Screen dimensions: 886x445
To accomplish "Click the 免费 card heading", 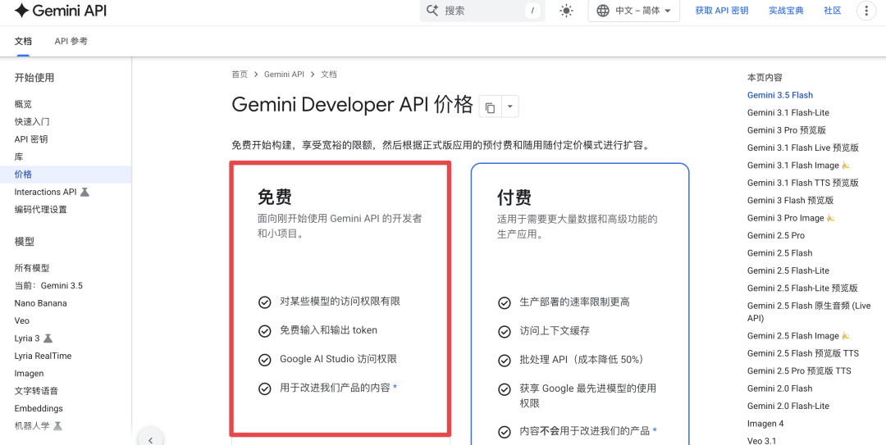I will click(x=275, y=197).
